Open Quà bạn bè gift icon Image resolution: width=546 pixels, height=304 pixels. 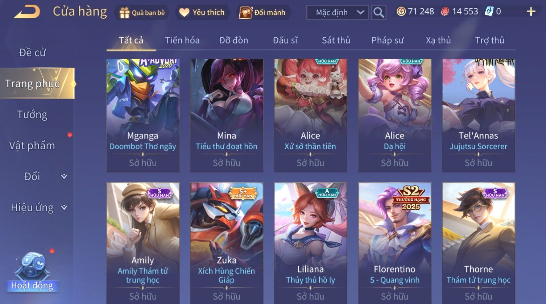pos(124,13)
